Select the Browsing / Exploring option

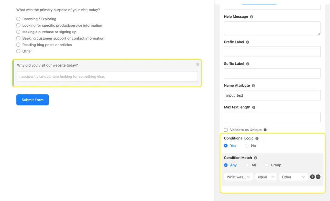(x=18, y=19)
